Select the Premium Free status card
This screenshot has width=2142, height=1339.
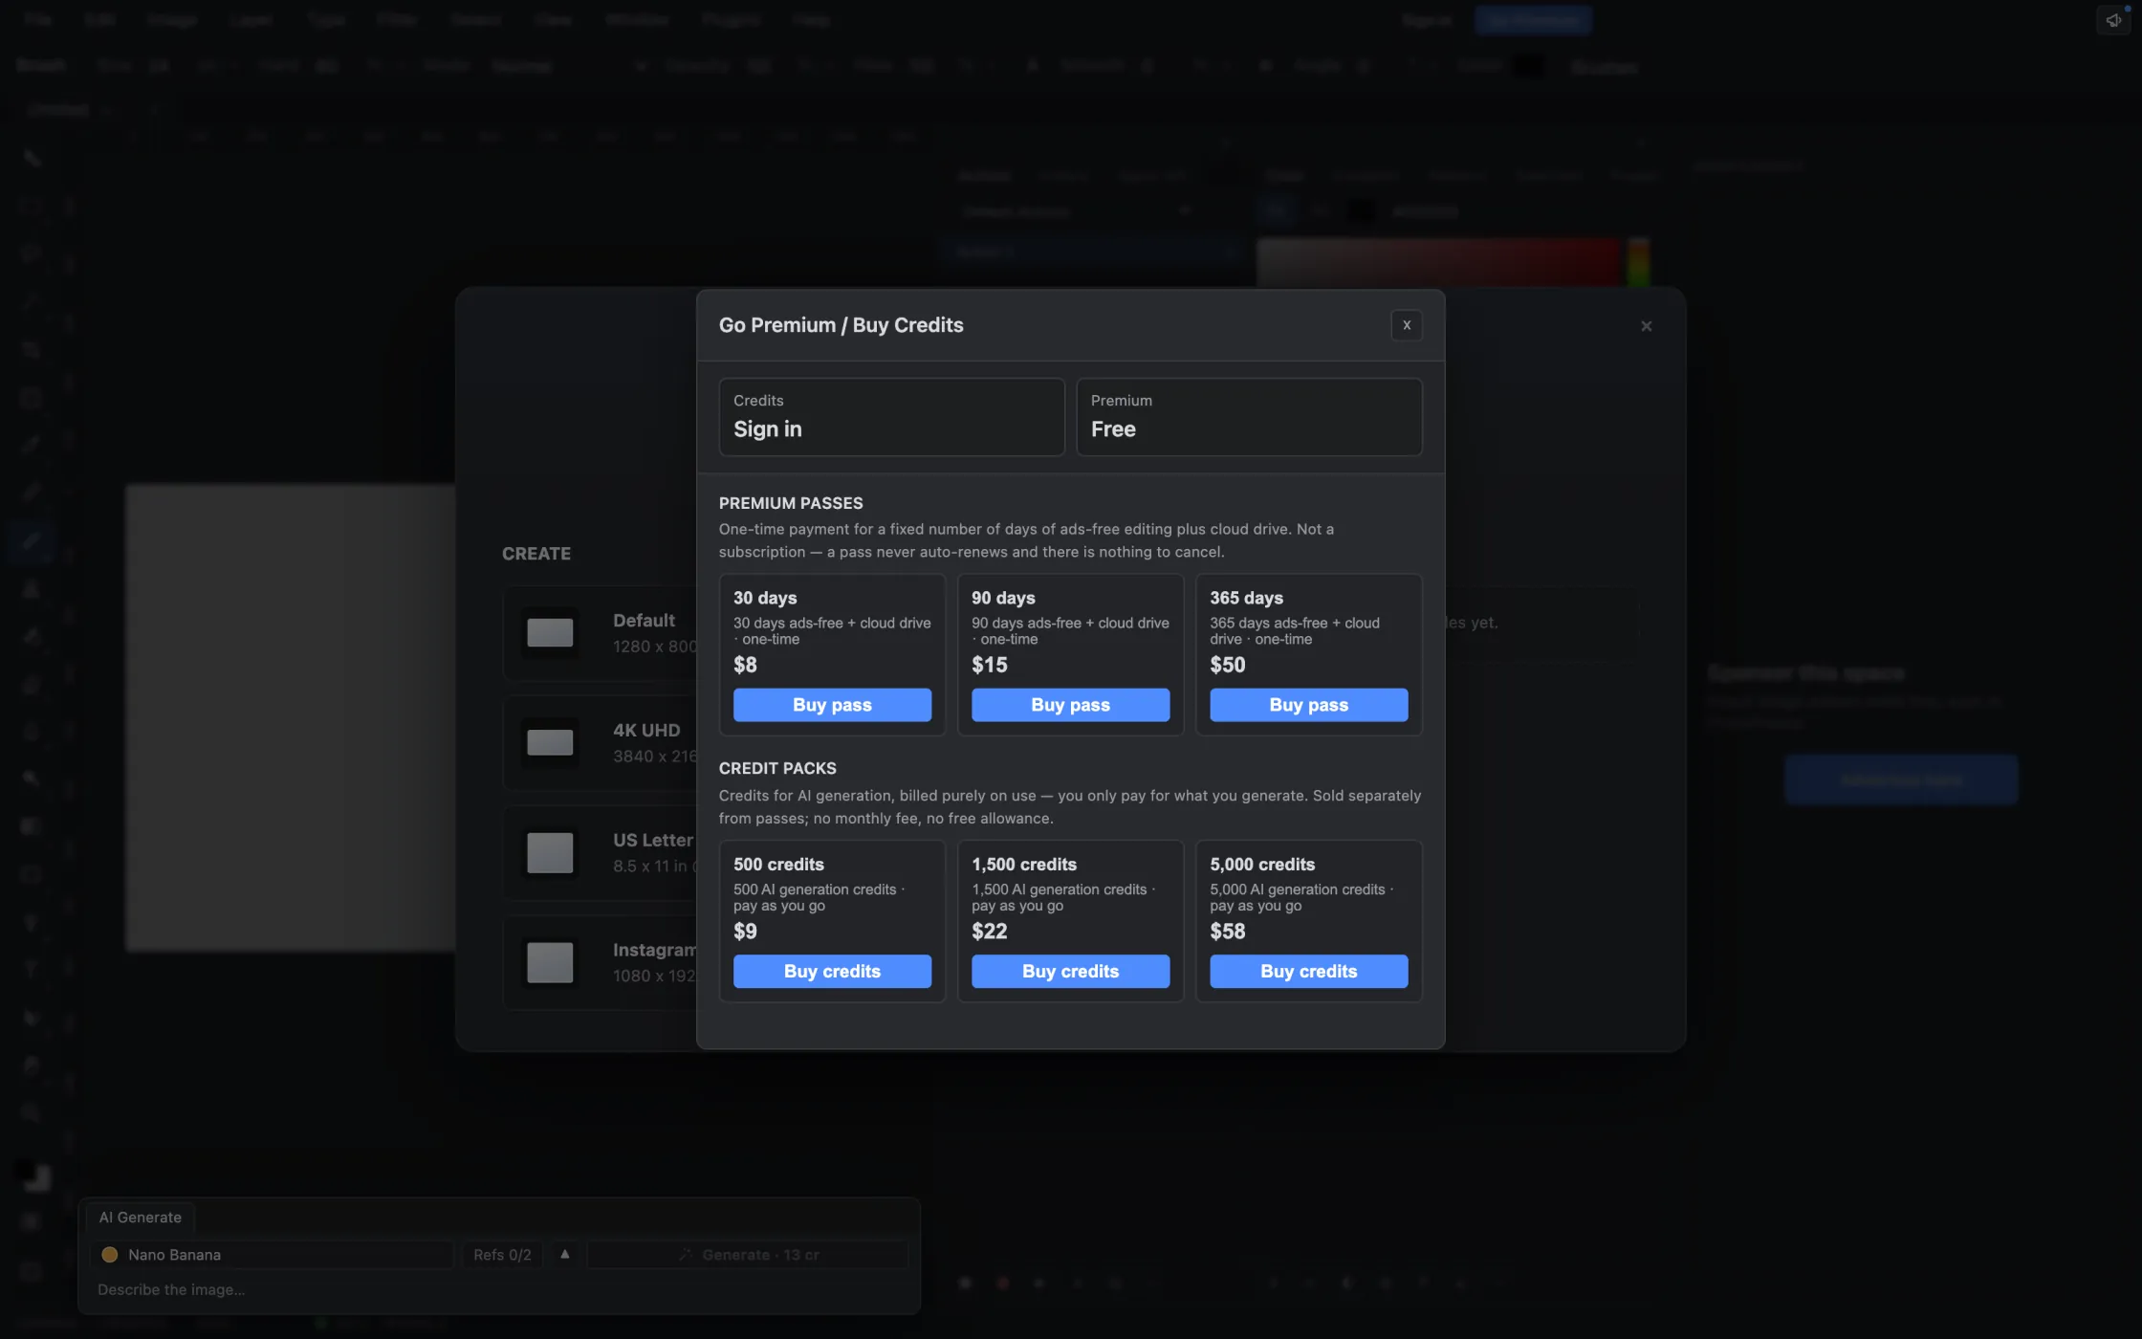pos(1249,417)
